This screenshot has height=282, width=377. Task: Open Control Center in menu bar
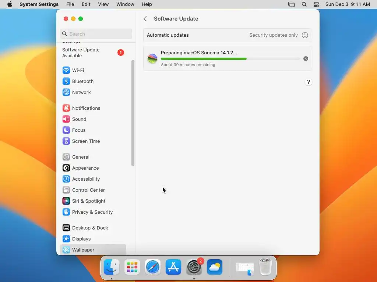tap(316, 4)
